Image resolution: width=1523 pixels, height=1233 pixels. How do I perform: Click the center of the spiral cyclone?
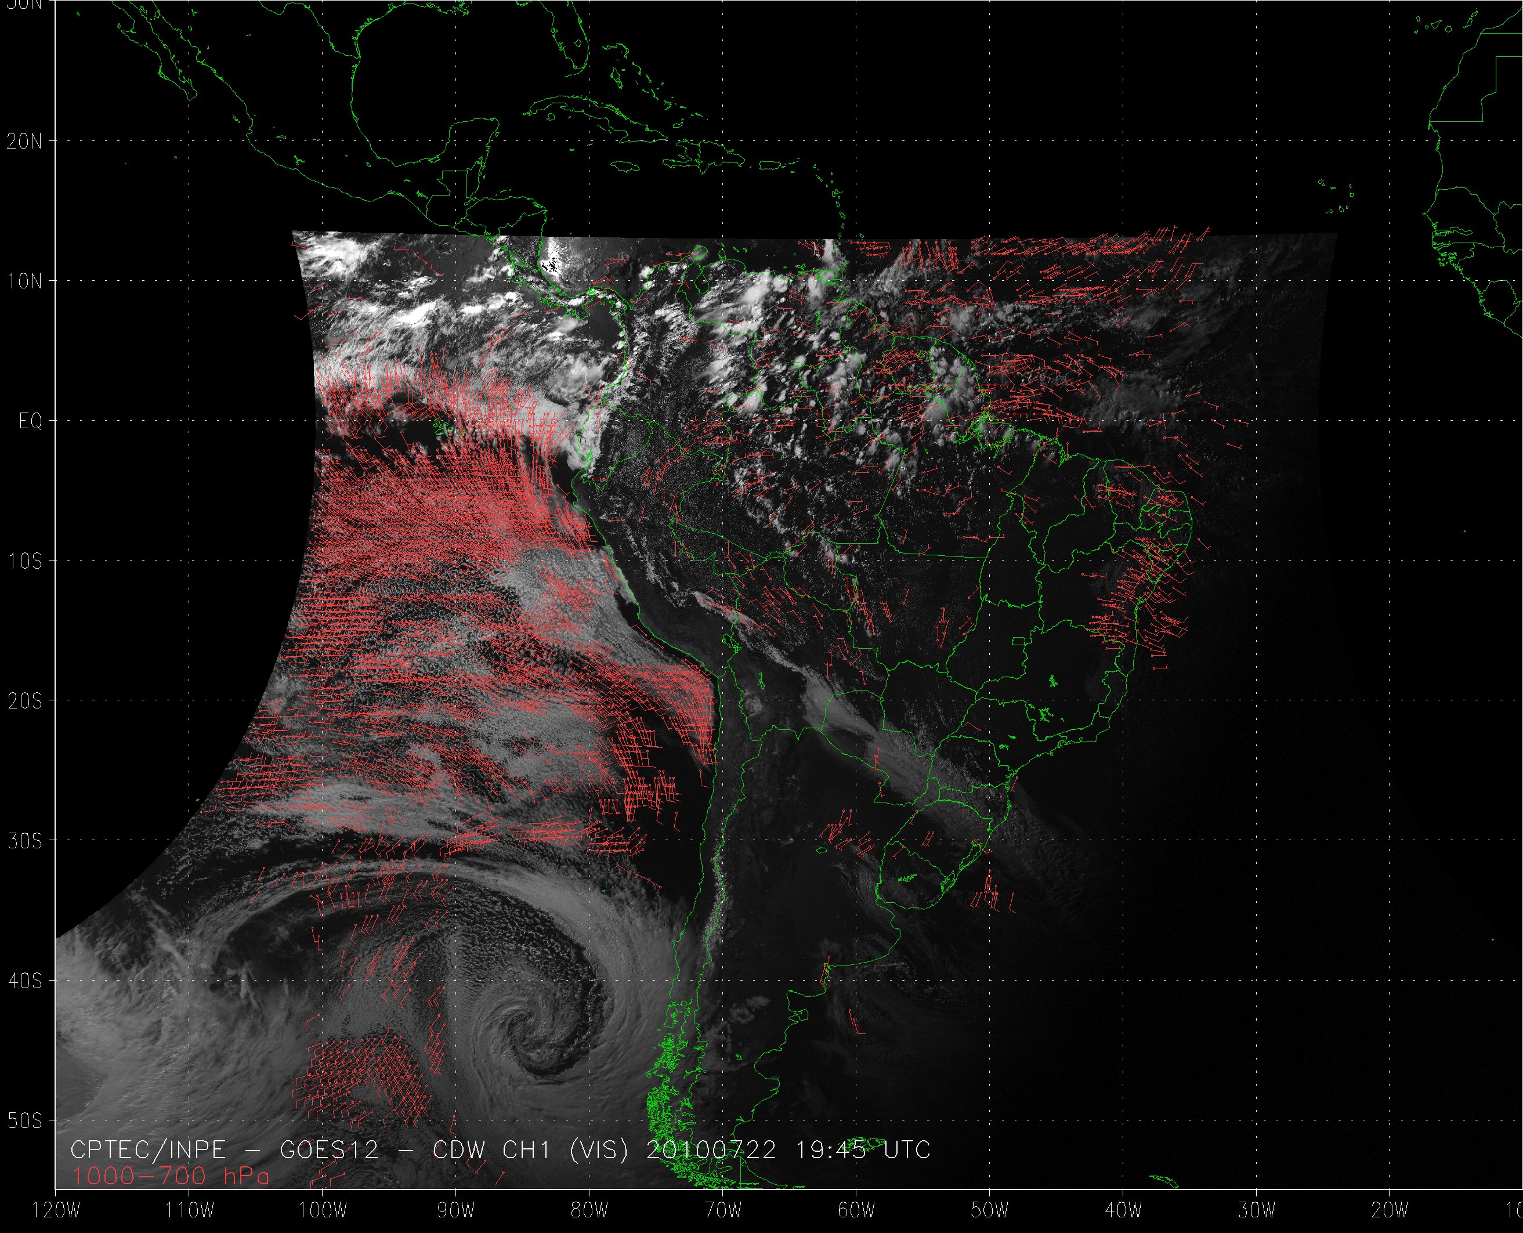click(527, 1027)
